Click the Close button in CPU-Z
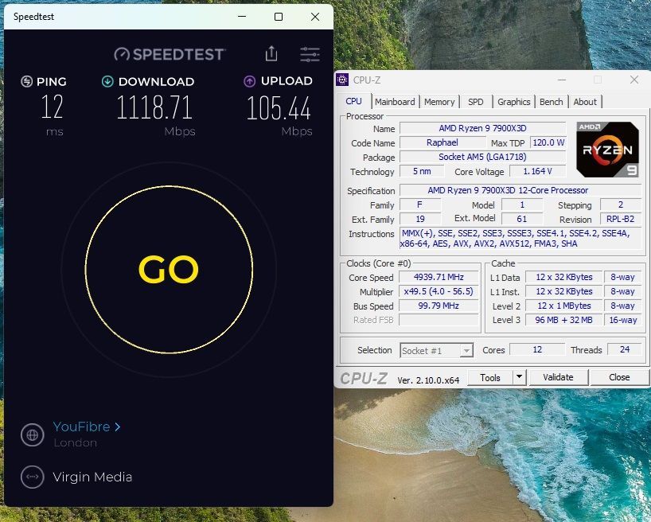The image size is (651, 522). [x=619, y=377]
